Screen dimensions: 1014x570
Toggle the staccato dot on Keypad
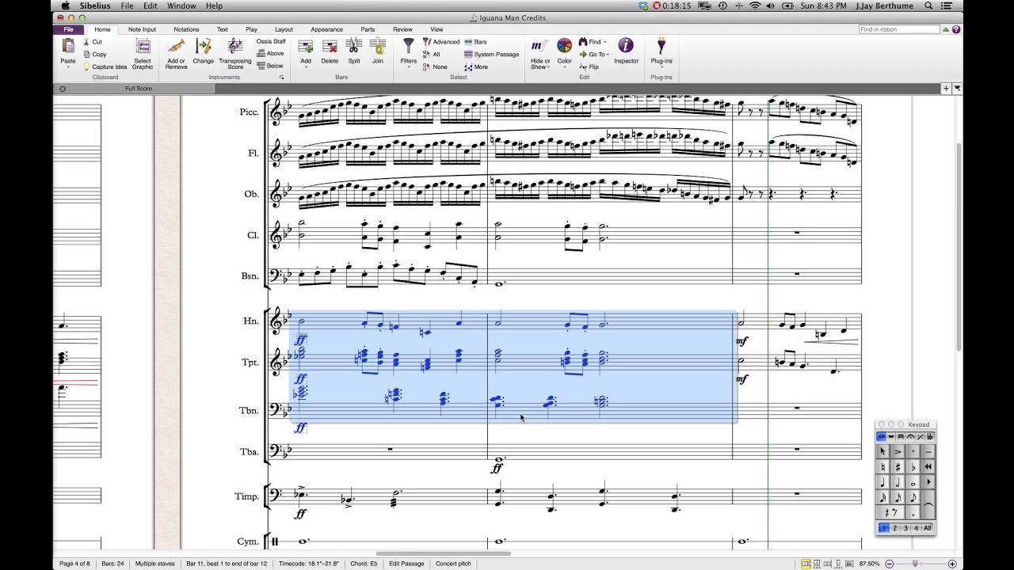point(913,452)
